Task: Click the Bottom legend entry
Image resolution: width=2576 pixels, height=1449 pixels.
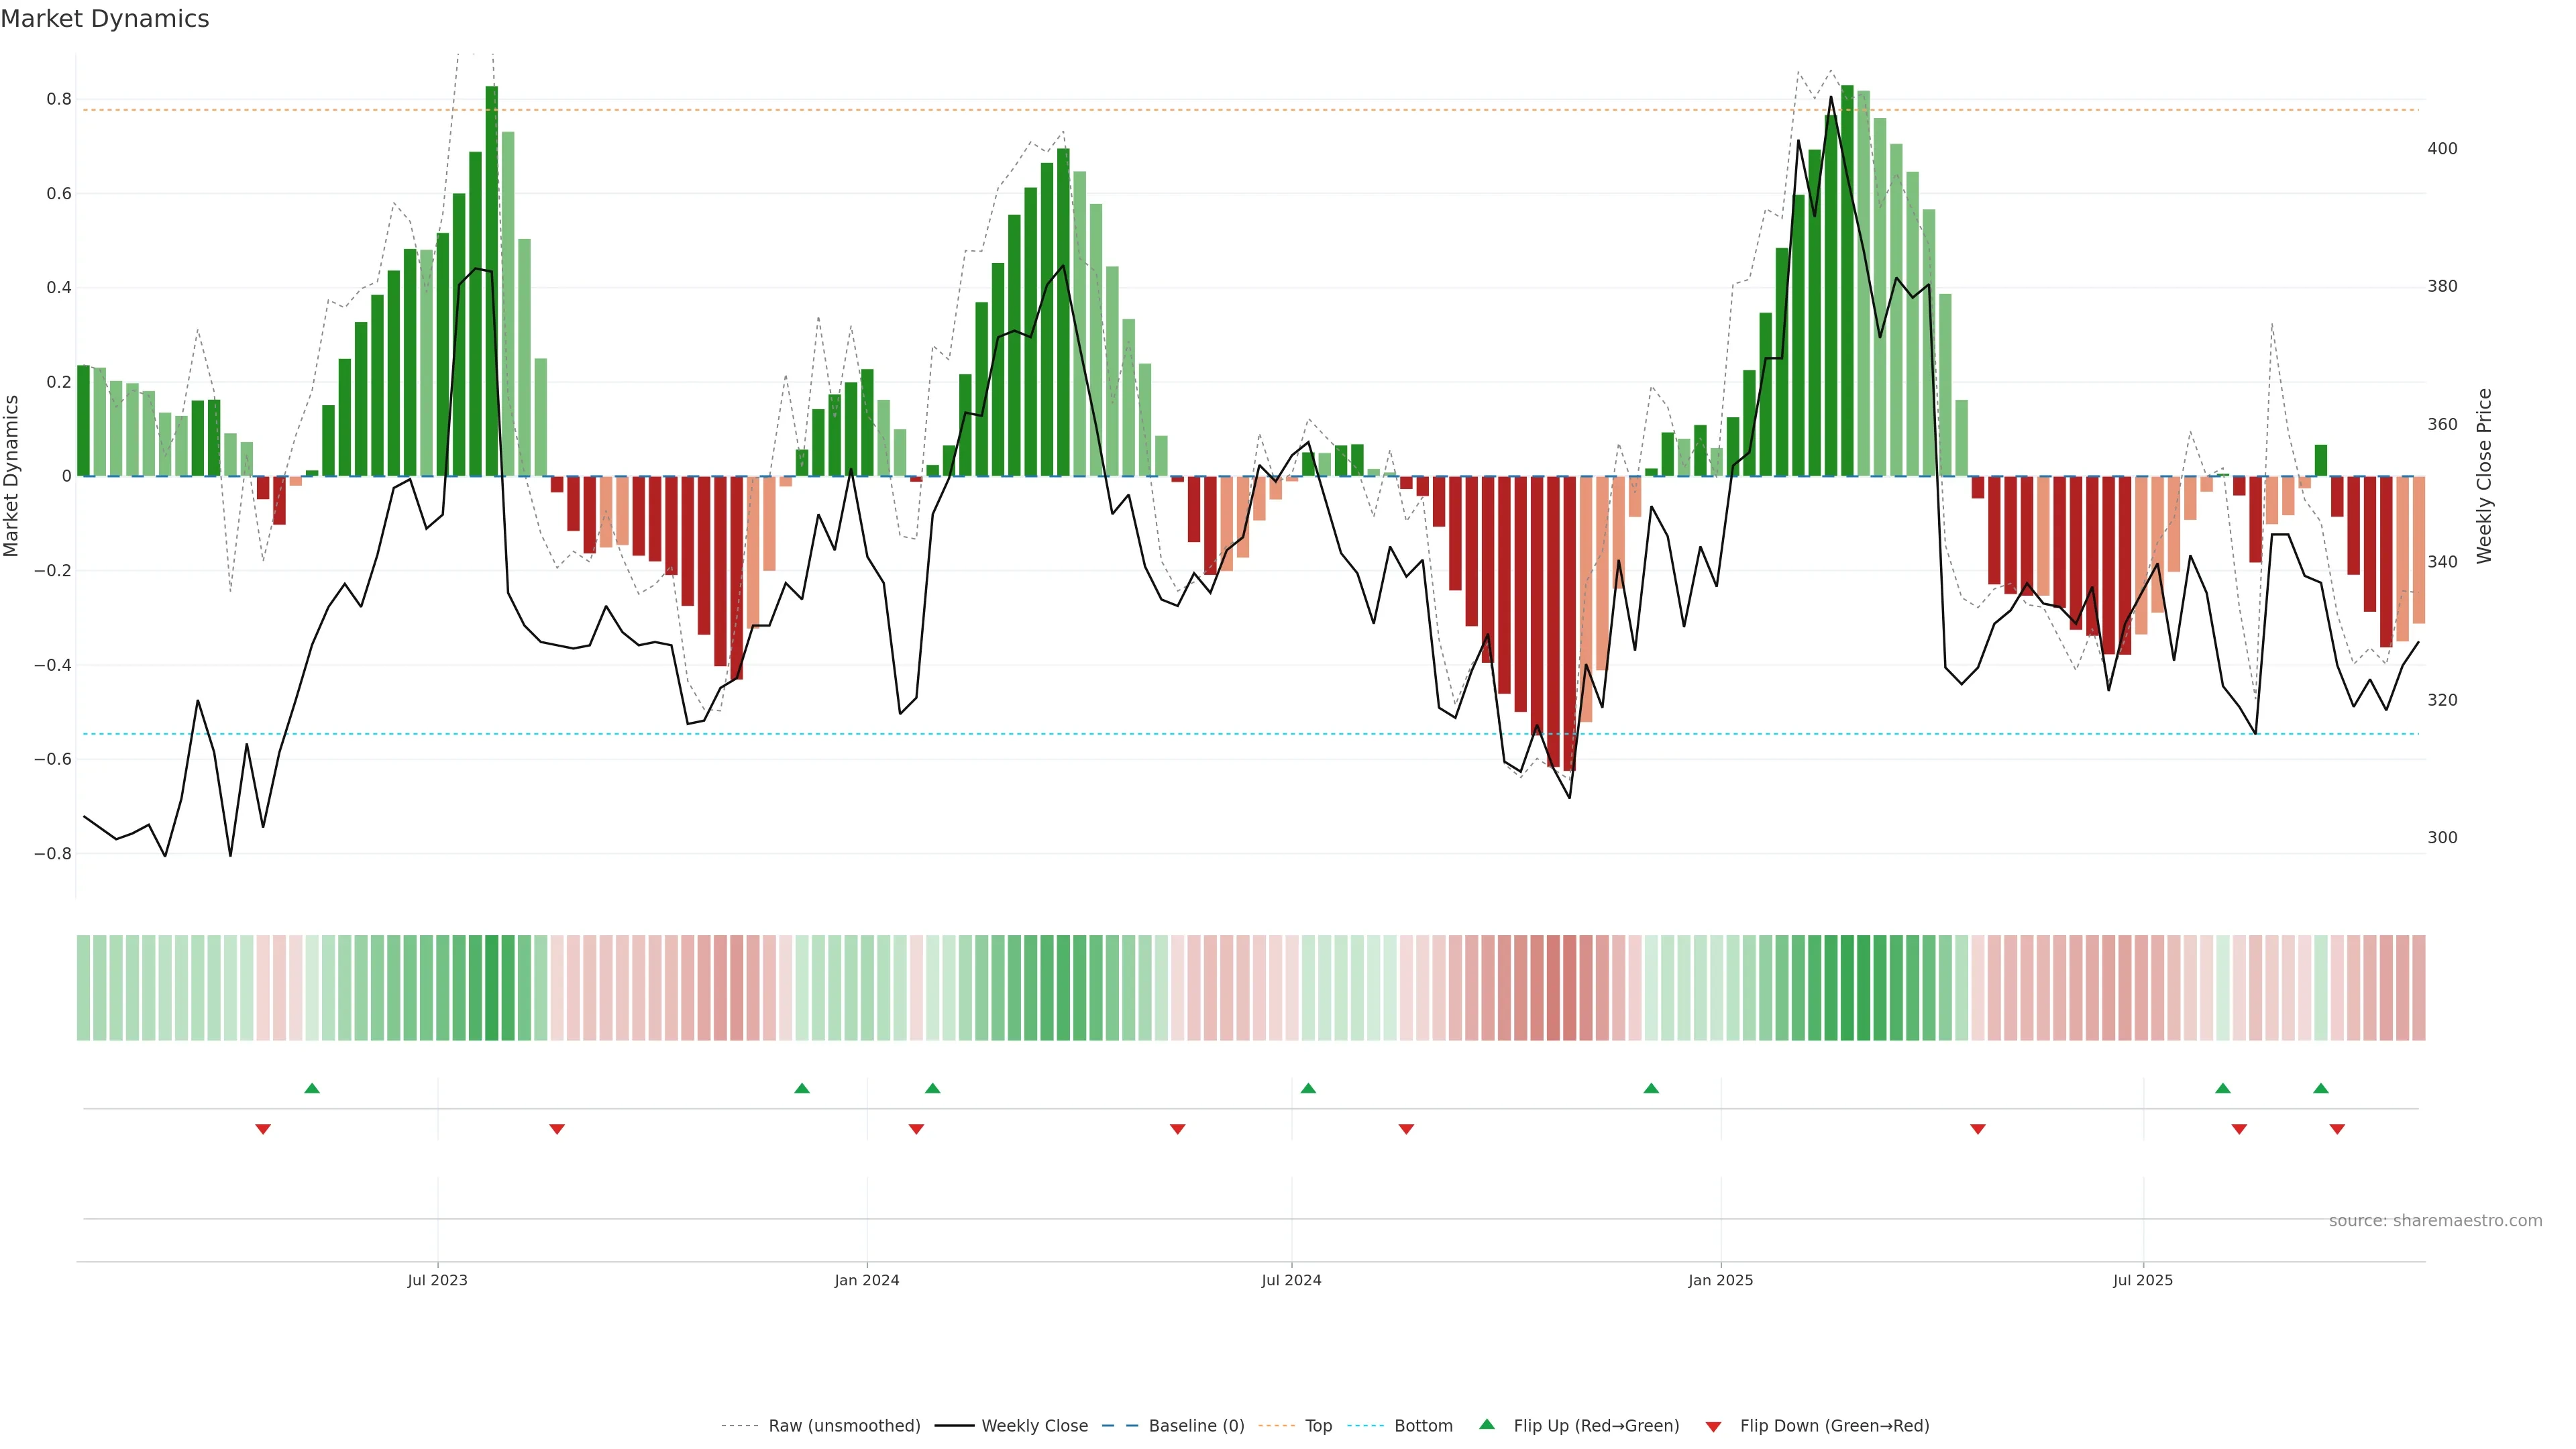Action: (x=1423, y=1426)
